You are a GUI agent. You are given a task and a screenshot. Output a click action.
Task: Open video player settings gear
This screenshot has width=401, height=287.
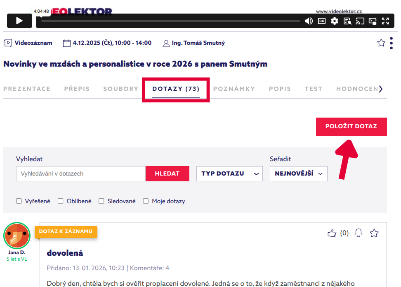click(x=335, y=21)
